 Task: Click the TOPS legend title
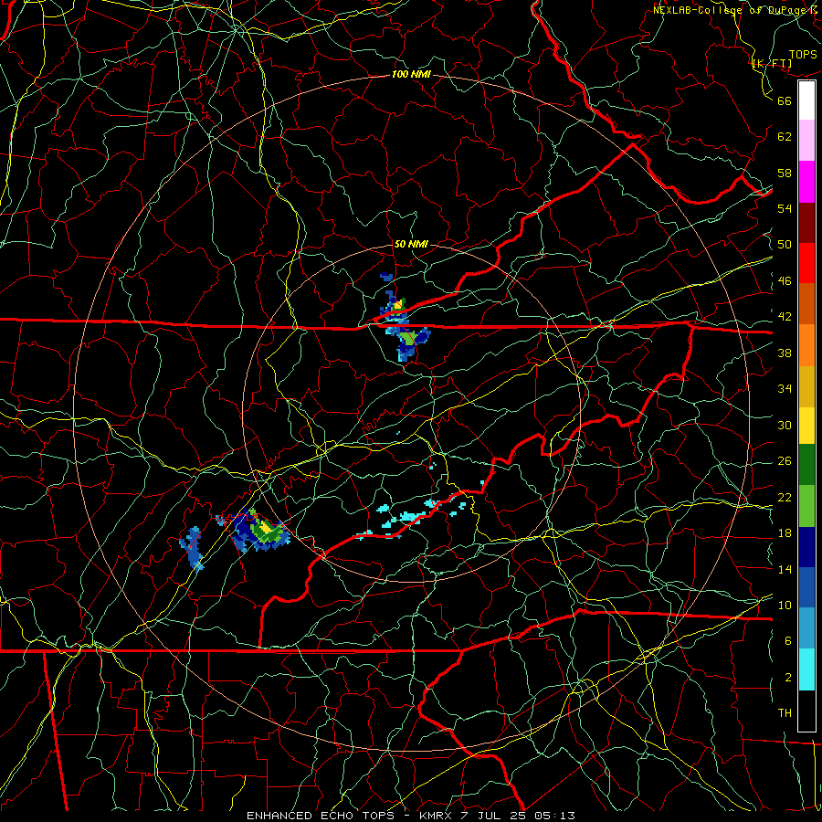(803, 55)
